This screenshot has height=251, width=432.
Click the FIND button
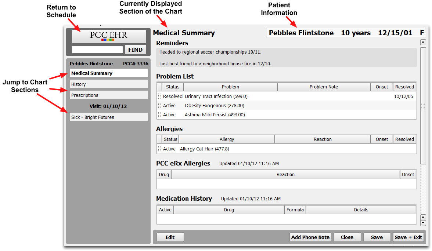click(x=135, y=50)
